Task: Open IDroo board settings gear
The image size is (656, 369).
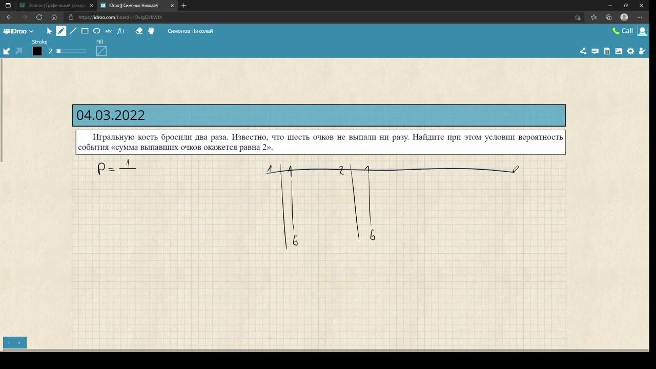Action: click(x=630, y=51)
